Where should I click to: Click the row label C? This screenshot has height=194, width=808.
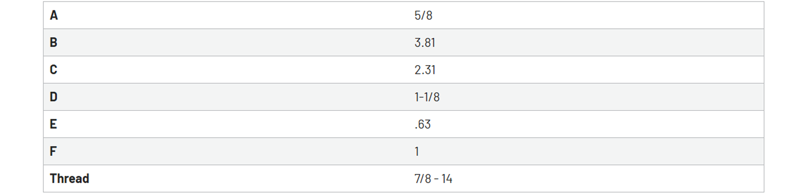pyautogui.click(x=54, y=70)
